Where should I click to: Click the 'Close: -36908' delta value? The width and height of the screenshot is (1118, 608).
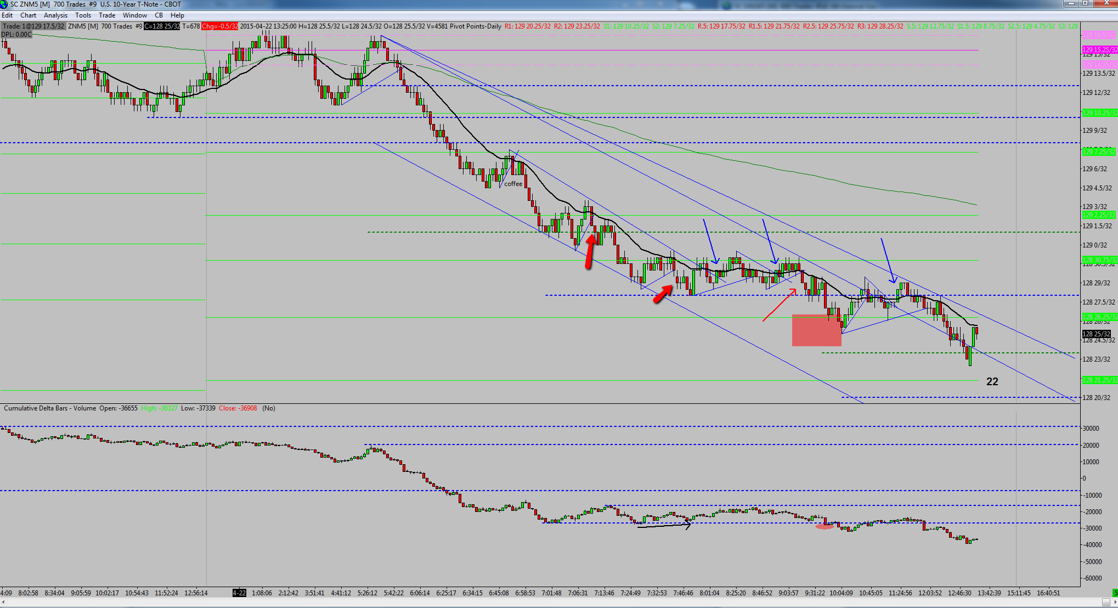238,408
